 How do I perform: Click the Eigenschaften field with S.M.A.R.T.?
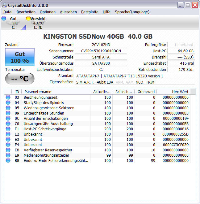point(135,82)
